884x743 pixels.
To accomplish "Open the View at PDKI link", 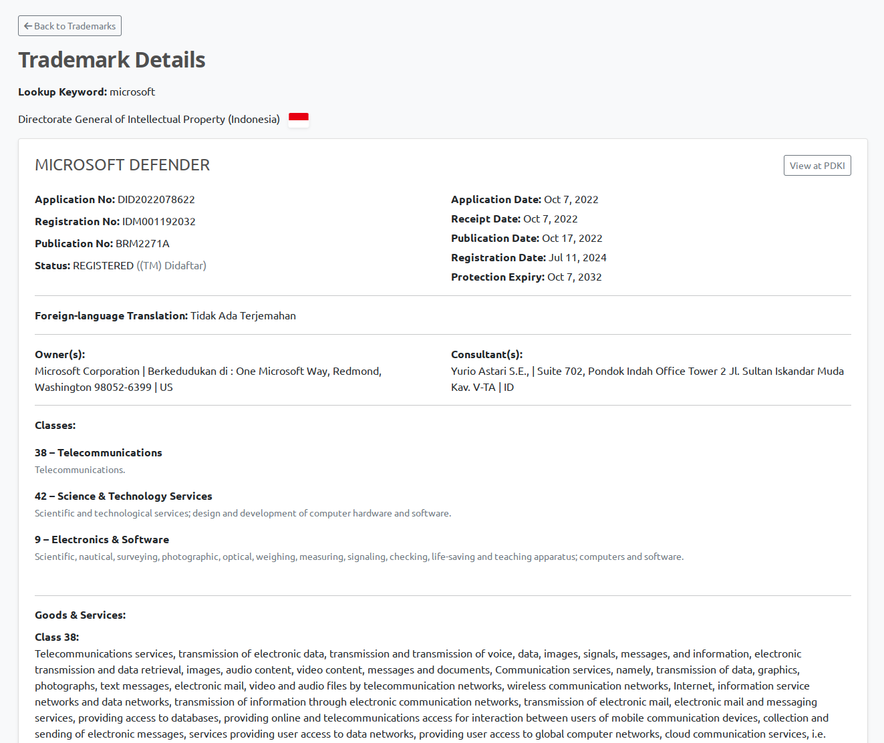I will tap(817, 166).
